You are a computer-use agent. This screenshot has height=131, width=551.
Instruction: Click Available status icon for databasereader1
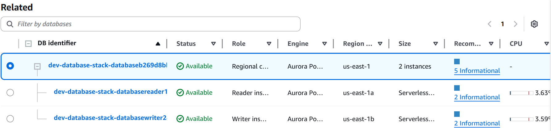180,93
